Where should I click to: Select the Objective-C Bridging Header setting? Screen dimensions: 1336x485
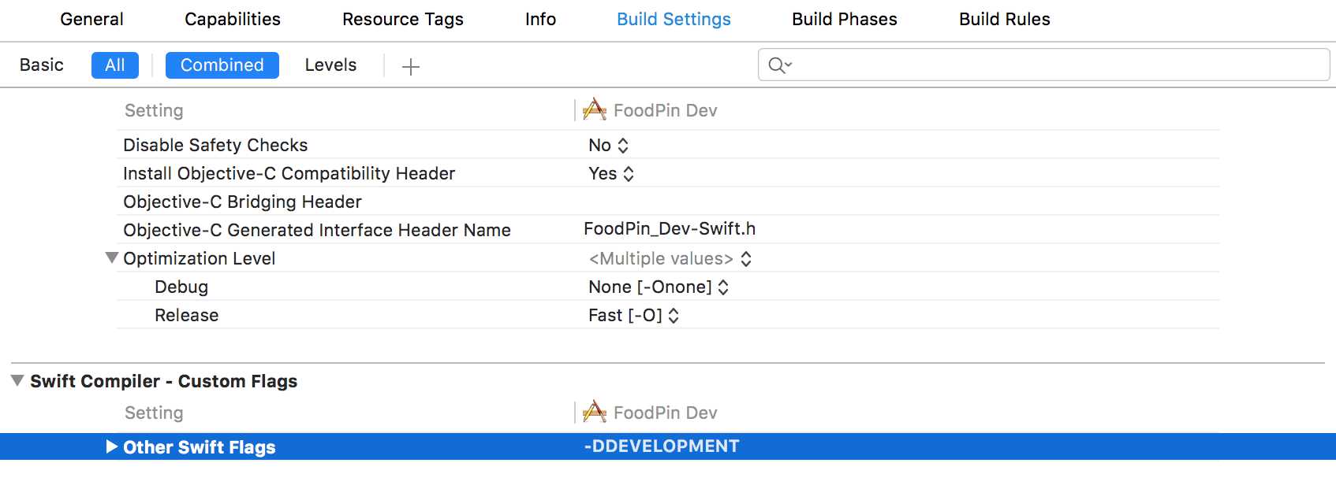coord(242,202)
